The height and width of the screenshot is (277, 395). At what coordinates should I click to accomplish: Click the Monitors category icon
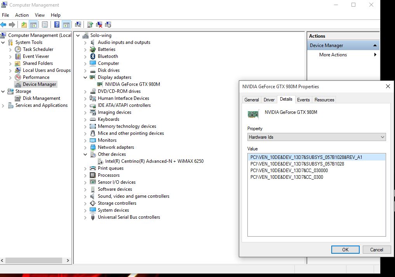point(93,140)
